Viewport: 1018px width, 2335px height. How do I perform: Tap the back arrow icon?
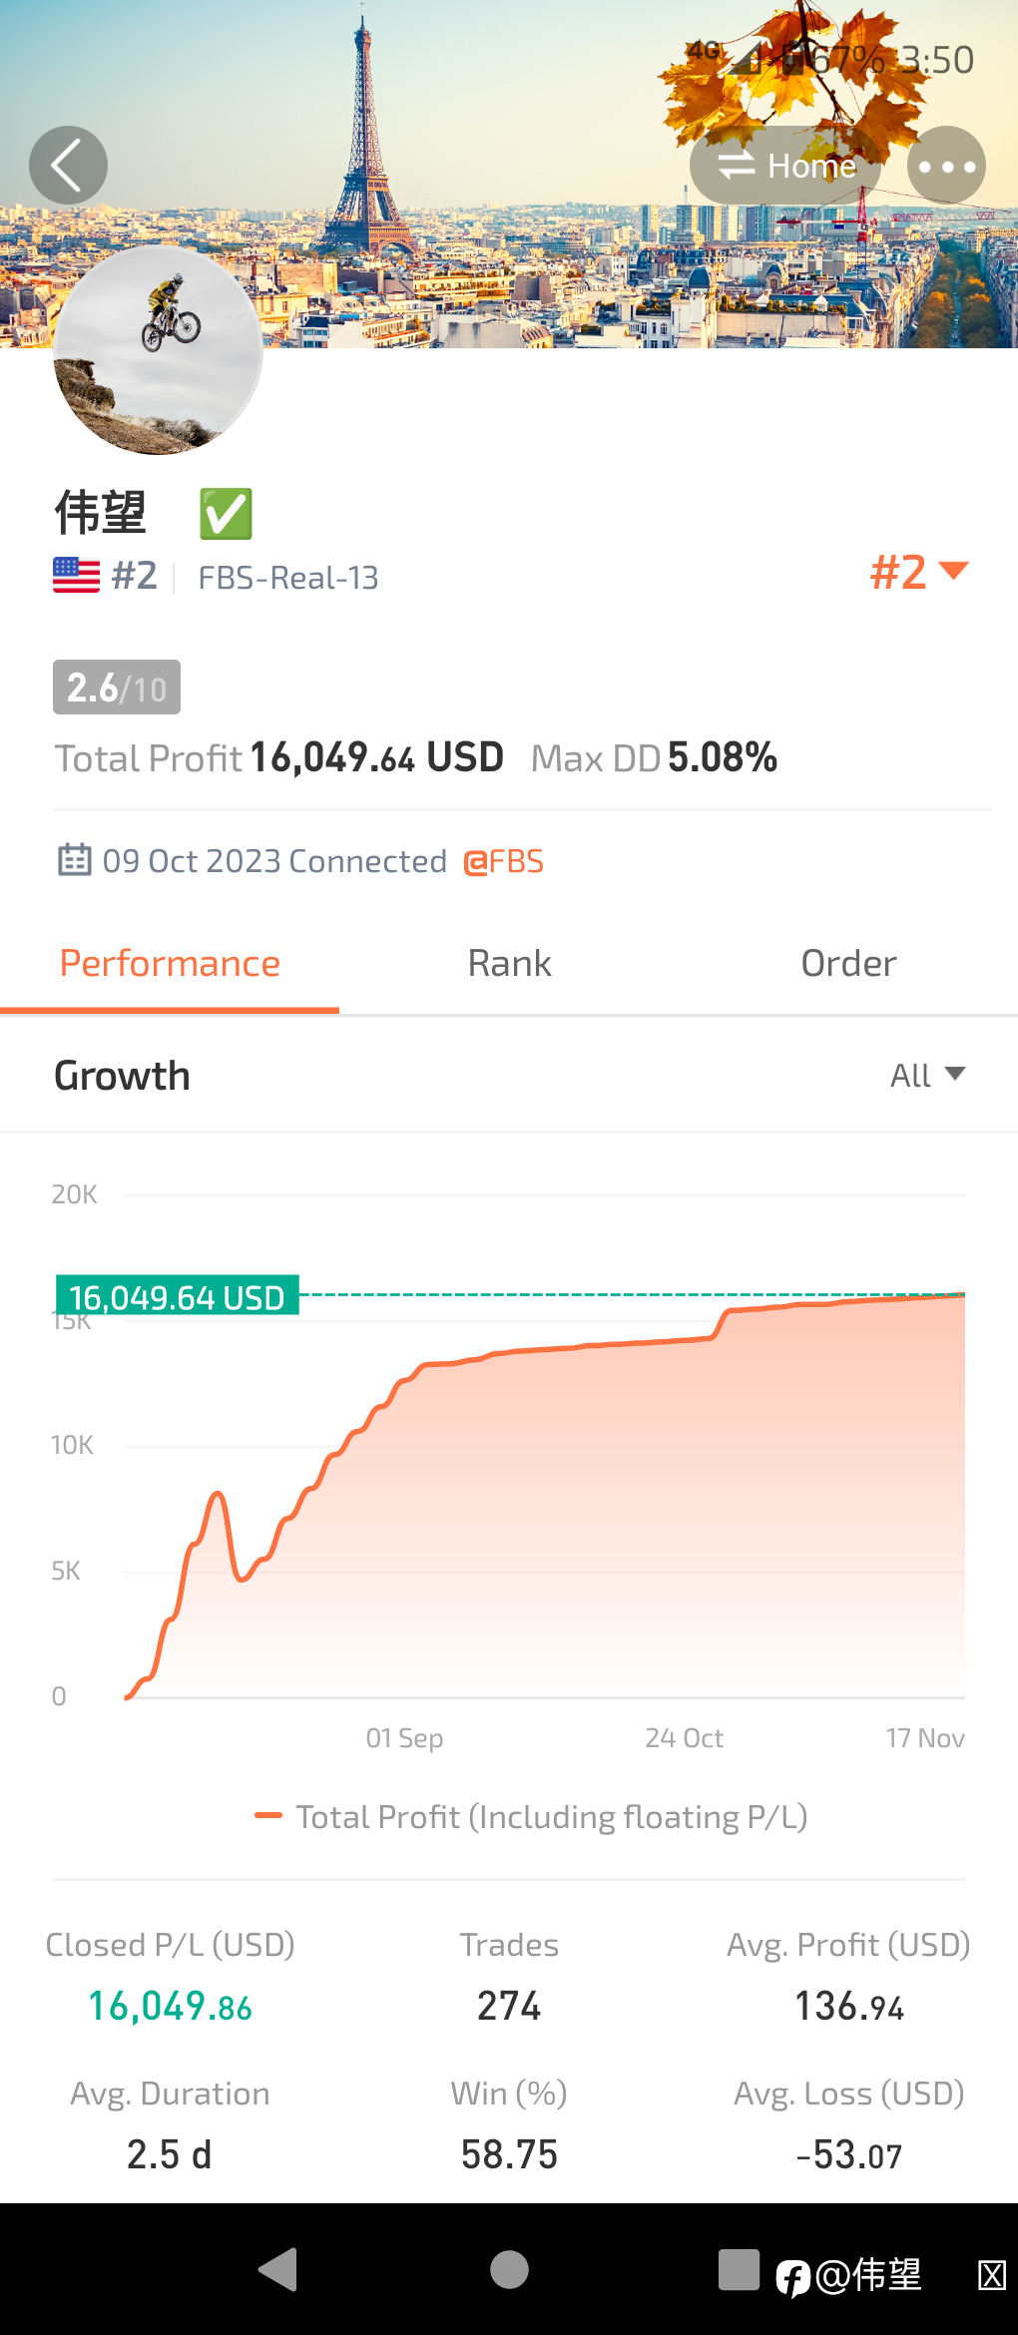[68, 166]
